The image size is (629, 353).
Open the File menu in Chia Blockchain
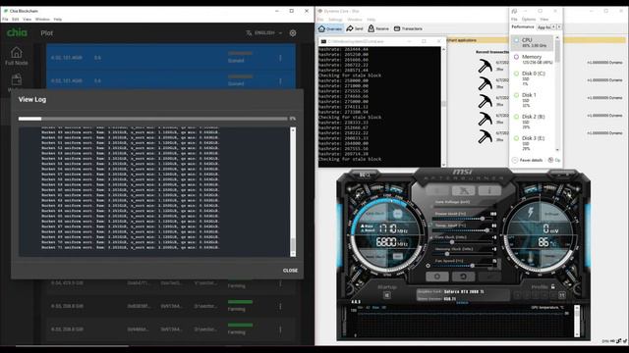(x=5, y=20)
